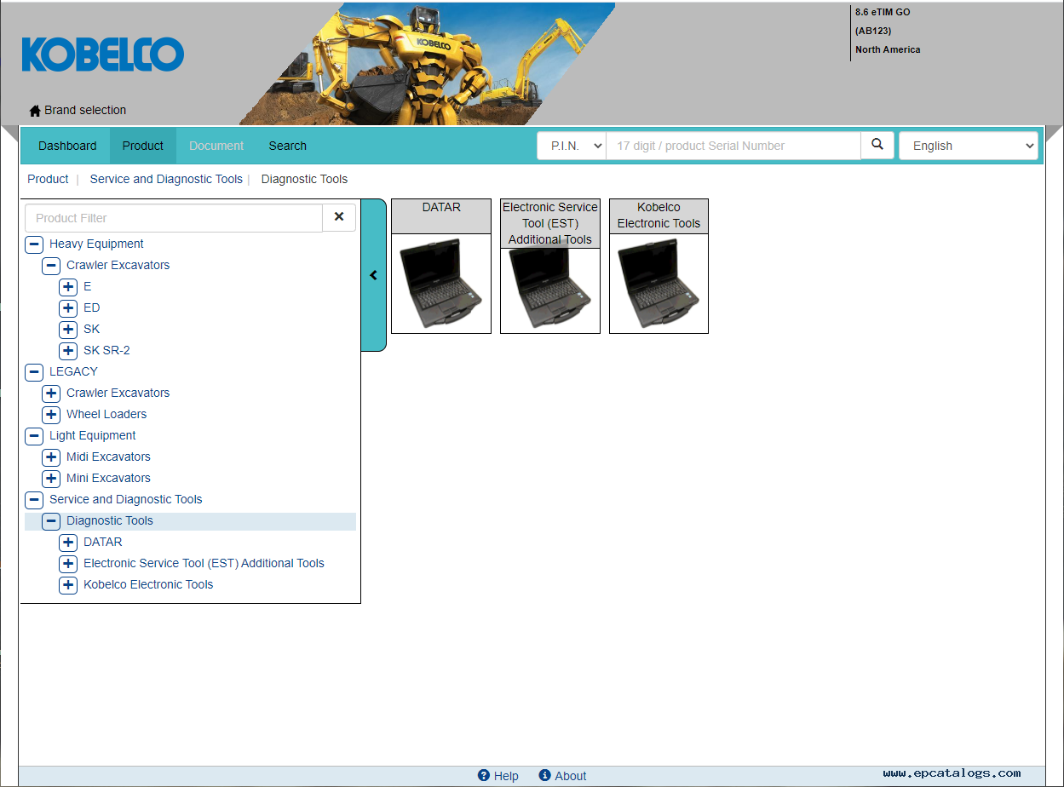
Task: Click the Kobelco logo
Action: pos(102,55)
